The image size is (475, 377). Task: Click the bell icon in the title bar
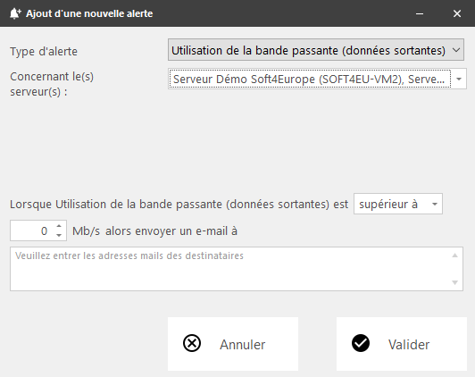point(15,13)
